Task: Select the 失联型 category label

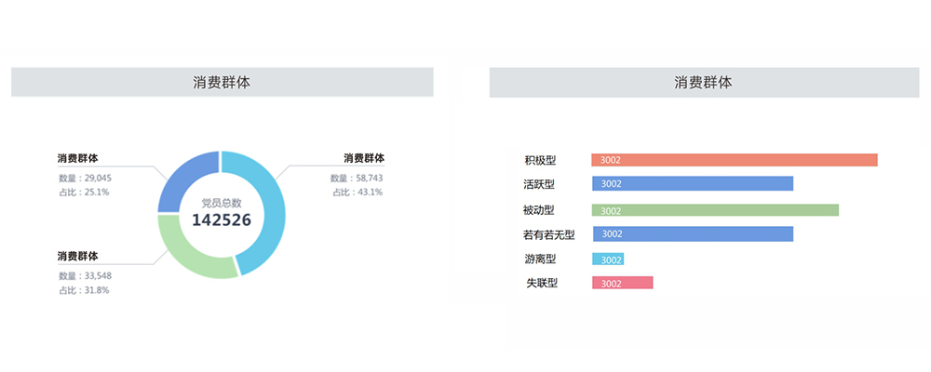Action: point(542,283)
